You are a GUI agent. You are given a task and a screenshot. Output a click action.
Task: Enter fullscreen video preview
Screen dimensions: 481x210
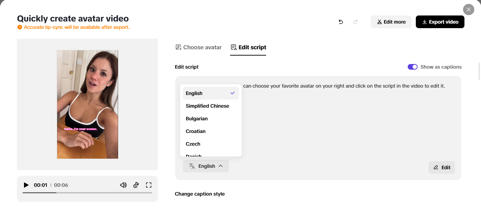click(148, 185)
